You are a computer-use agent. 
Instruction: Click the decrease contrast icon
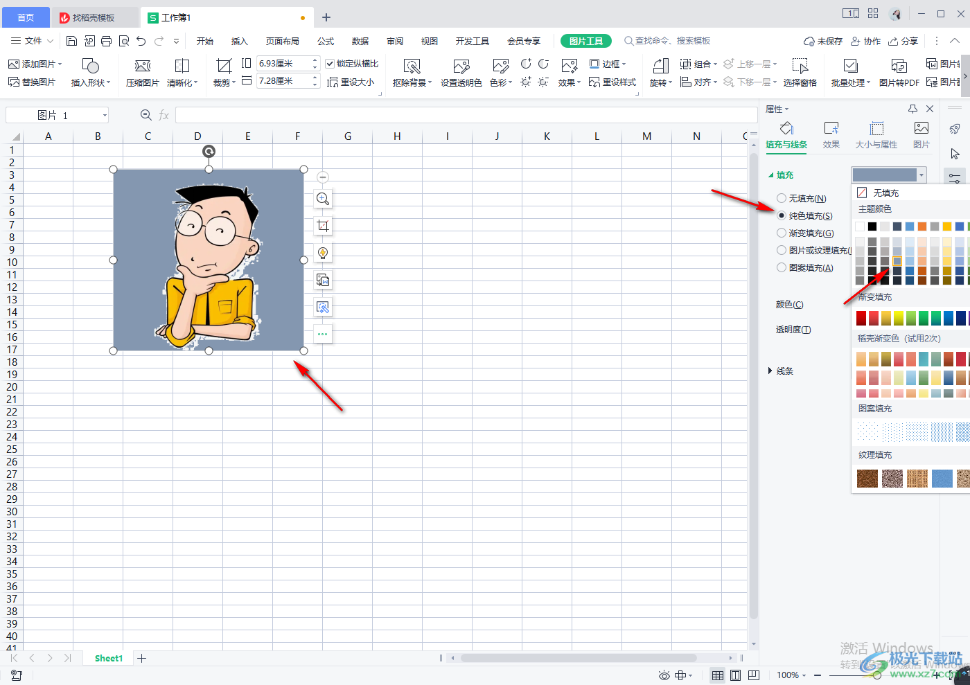543,64
